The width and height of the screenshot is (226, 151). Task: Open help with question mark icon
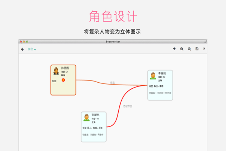[x=204, y=49]
